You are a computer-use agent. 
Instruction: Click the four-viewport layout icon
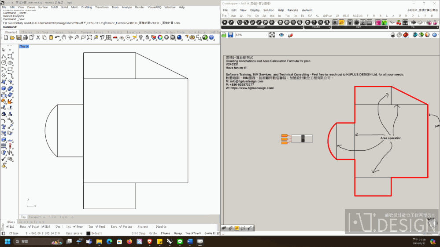[x=109, y=37]
